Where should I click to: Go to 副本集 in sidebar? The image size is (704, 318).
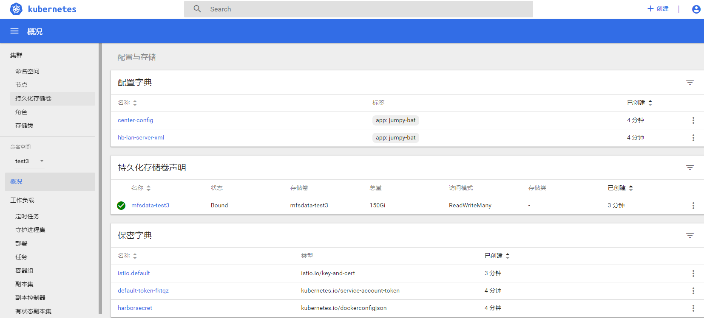[24, 284]
